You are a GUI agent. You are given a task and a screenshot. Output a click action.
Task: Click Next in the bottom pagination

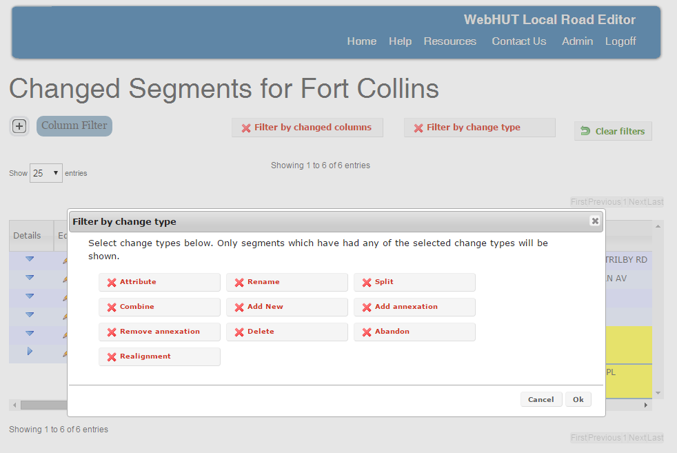pos(637,437)
